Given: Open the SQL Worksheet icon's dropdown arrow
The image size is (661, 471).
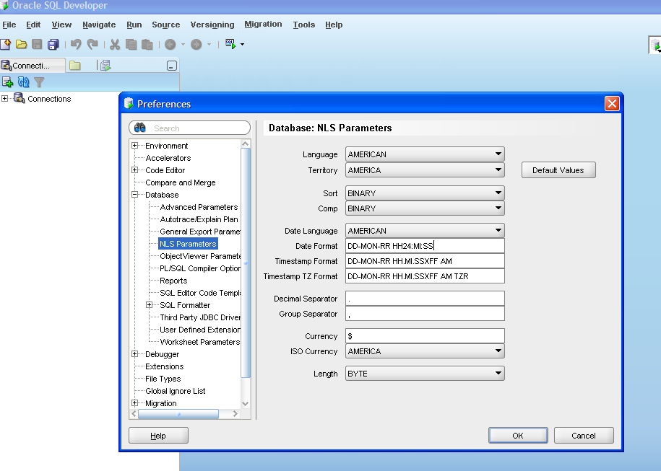Looking at the screenshot, I should pyautogui.click(x=242, y=44).
